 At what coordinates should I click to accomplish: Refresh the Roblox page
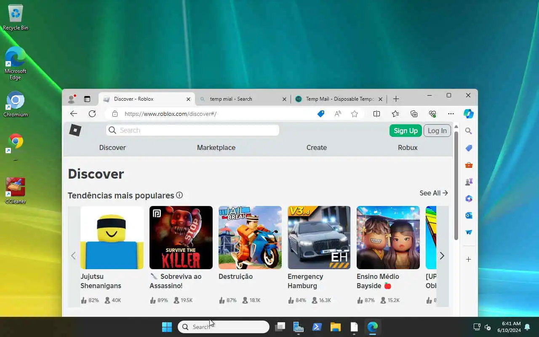coord(92,114)
